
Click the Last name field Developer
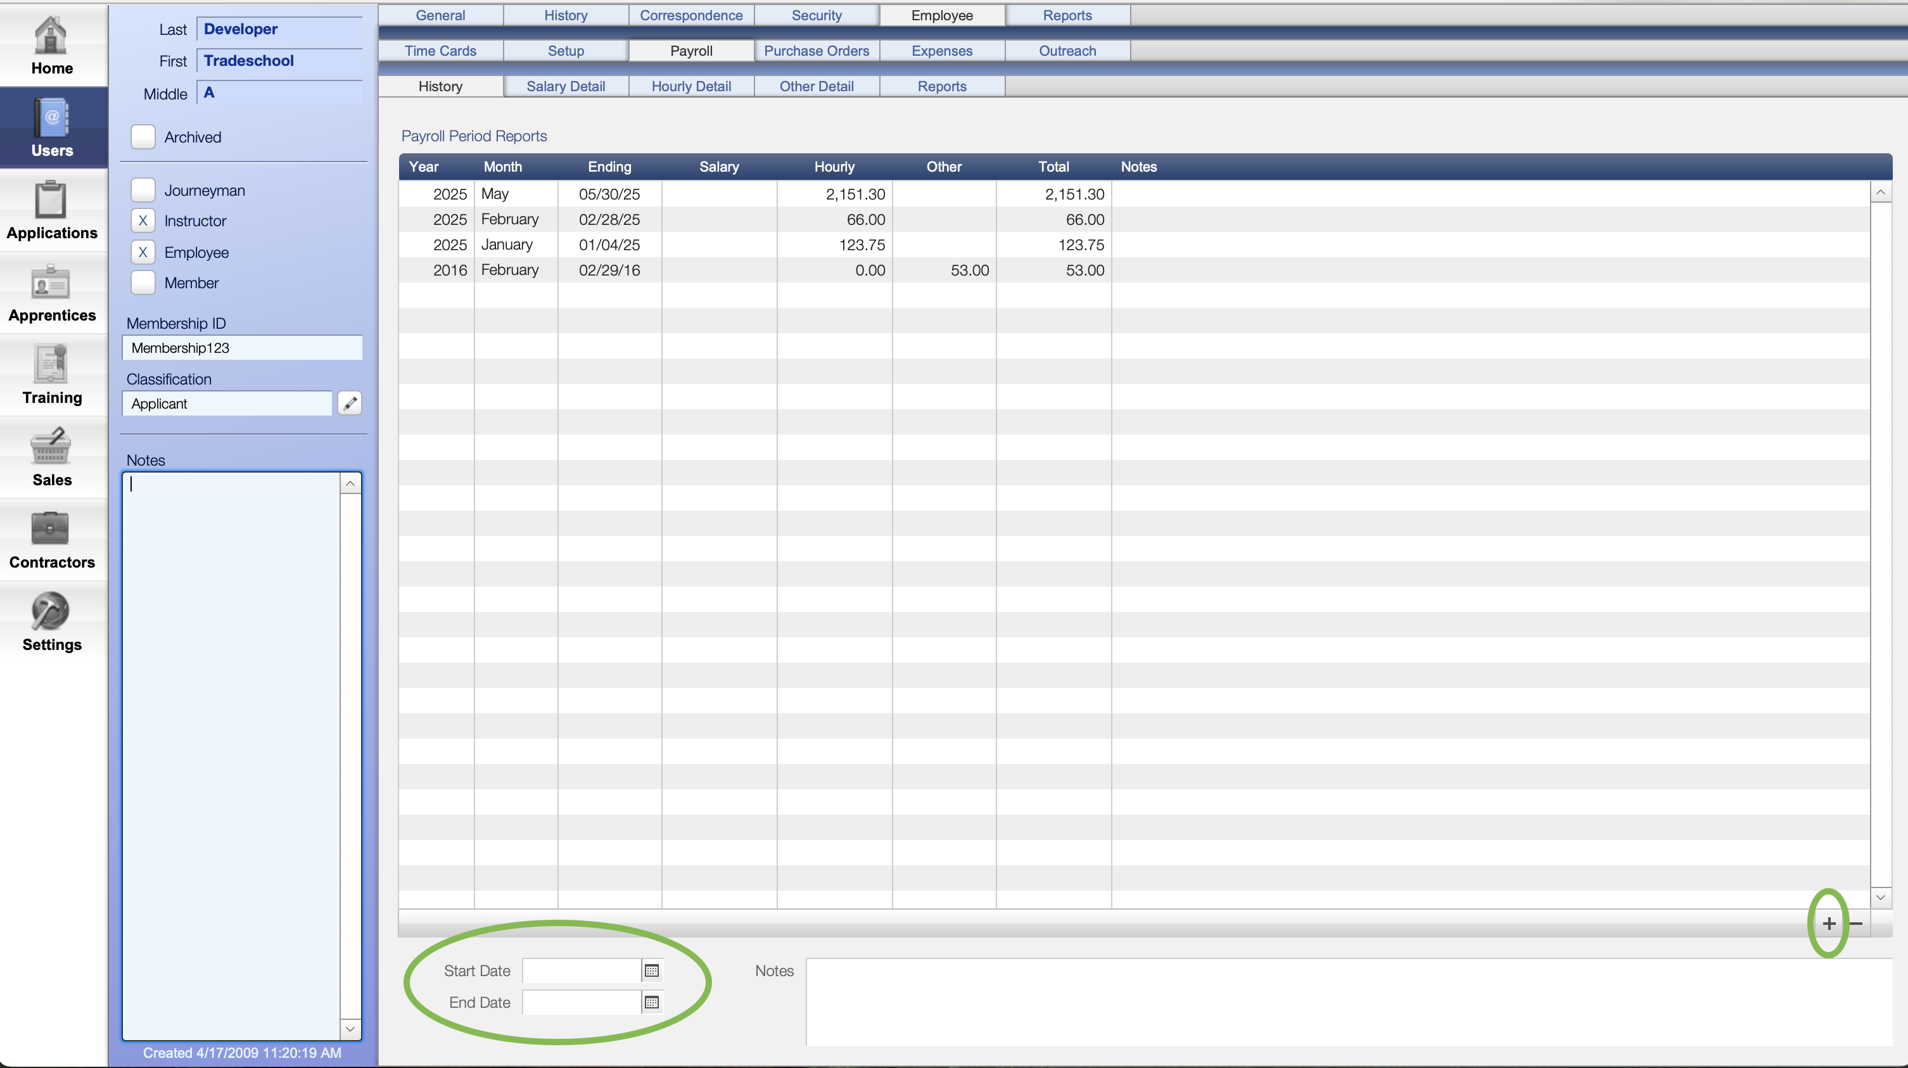pos(279,30)
